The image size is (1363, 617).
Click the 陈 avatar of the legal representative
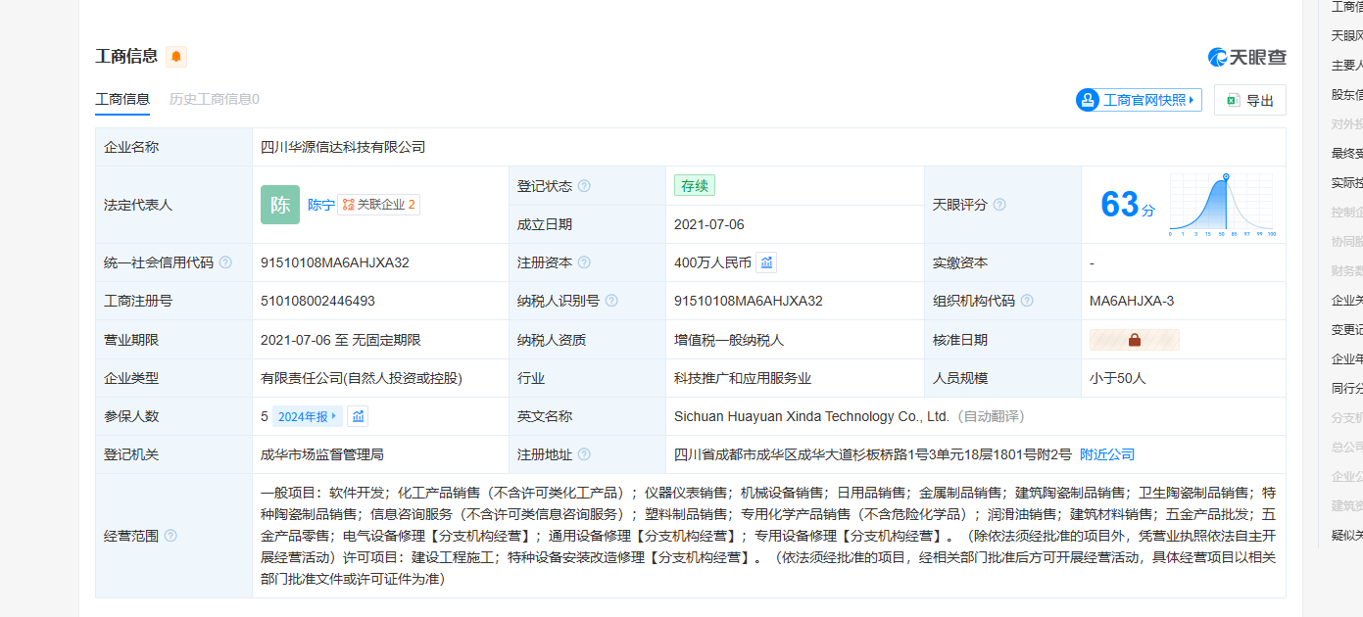pos(280,205)
